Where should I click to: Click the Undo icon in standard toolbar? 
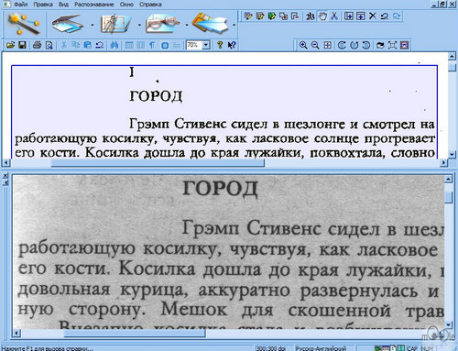(x=99, y=45)
